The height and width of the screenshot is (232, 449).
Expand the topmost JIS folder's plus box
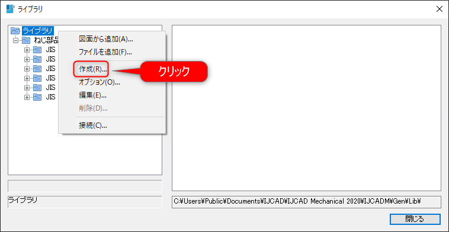click(x=27, y=50)
